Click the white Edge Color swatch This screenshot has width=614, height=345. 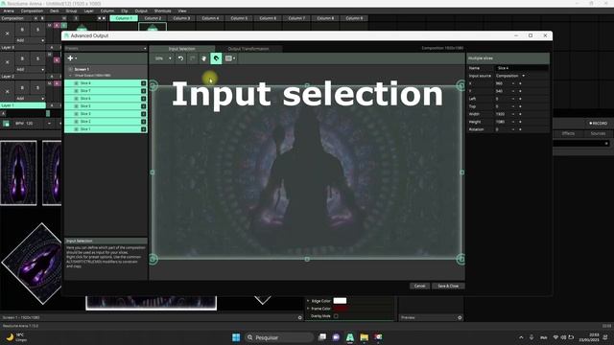coord(340,301)
